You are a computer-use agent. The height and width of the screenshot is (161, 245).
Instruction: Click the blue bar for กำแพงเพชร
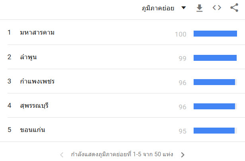point(214,82)
